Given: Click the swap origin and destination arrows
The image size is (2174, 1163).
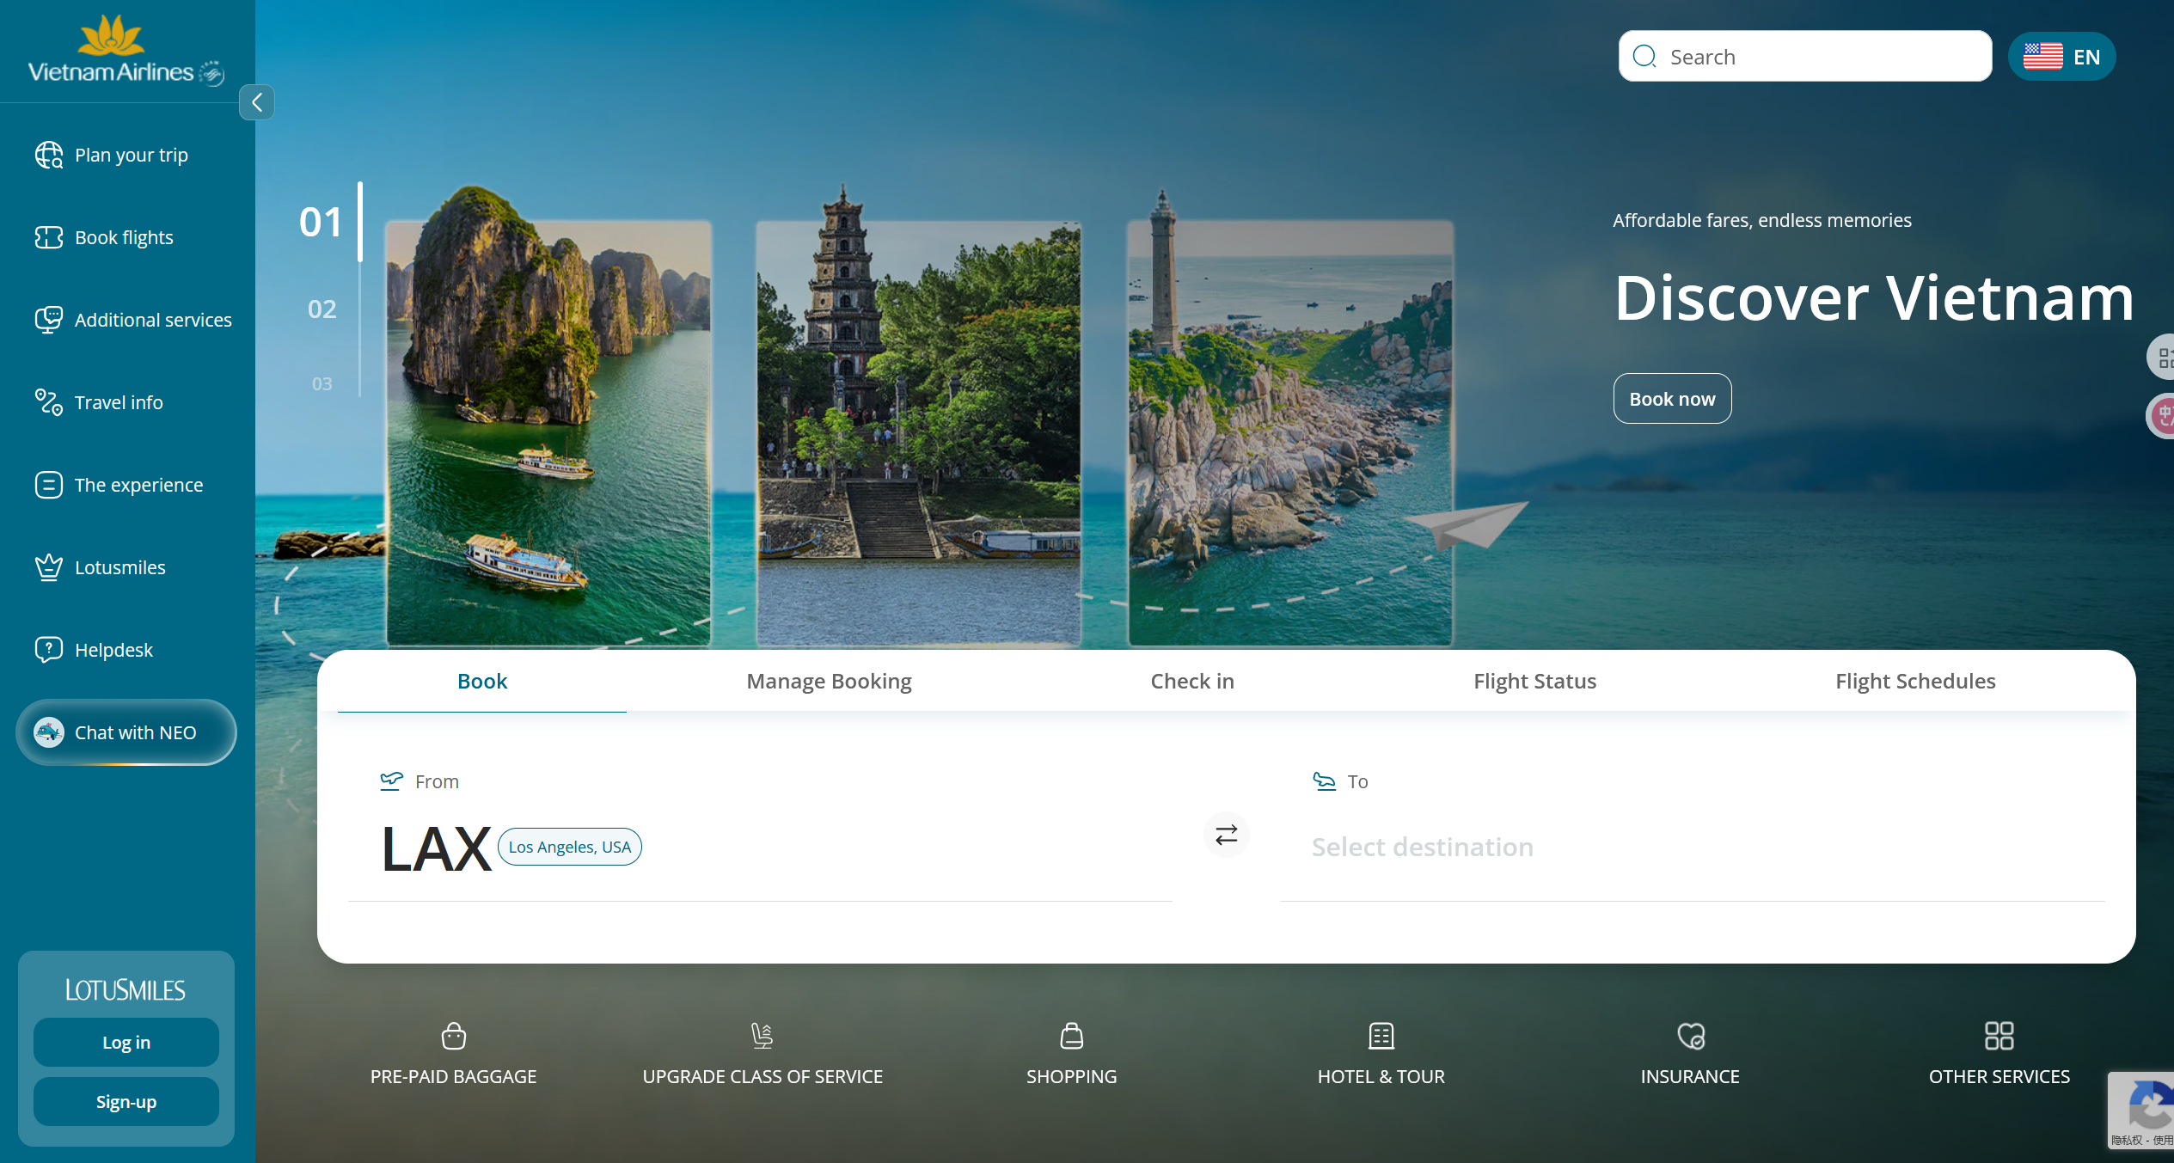Looking at the screenshot, I should tap(1226, 835).
